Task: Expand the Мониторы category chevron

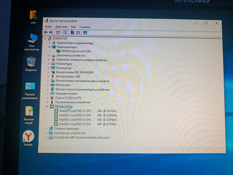Action: point(48,85)
